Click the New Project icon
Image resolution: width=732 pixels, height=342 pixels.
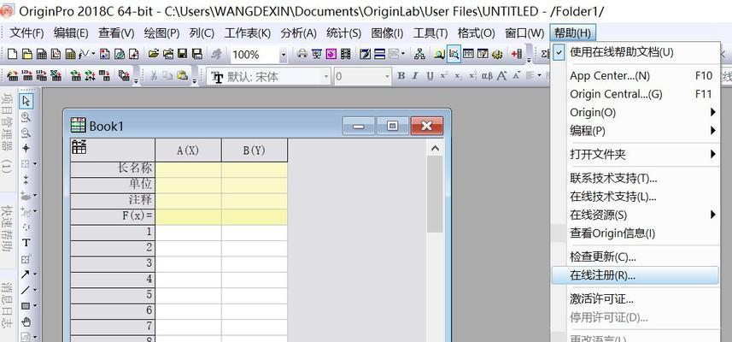tap(12, 54)
